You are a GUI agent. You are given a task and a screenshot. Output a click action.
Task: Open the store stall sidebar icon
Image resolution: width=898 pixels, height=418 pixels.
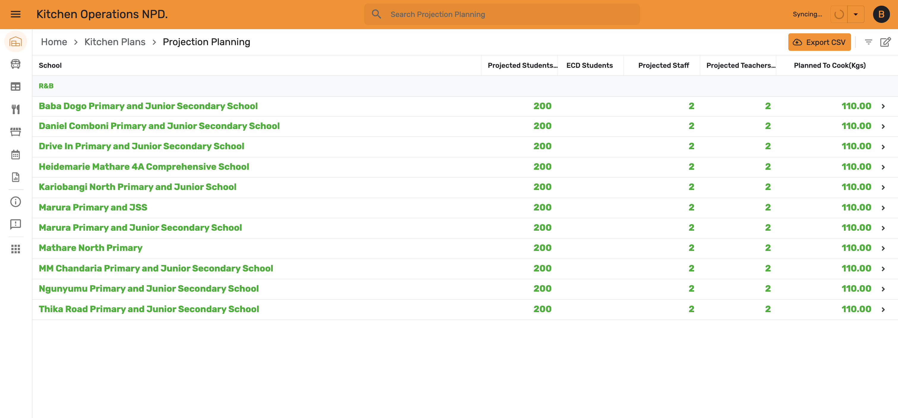tap(15, 132)
